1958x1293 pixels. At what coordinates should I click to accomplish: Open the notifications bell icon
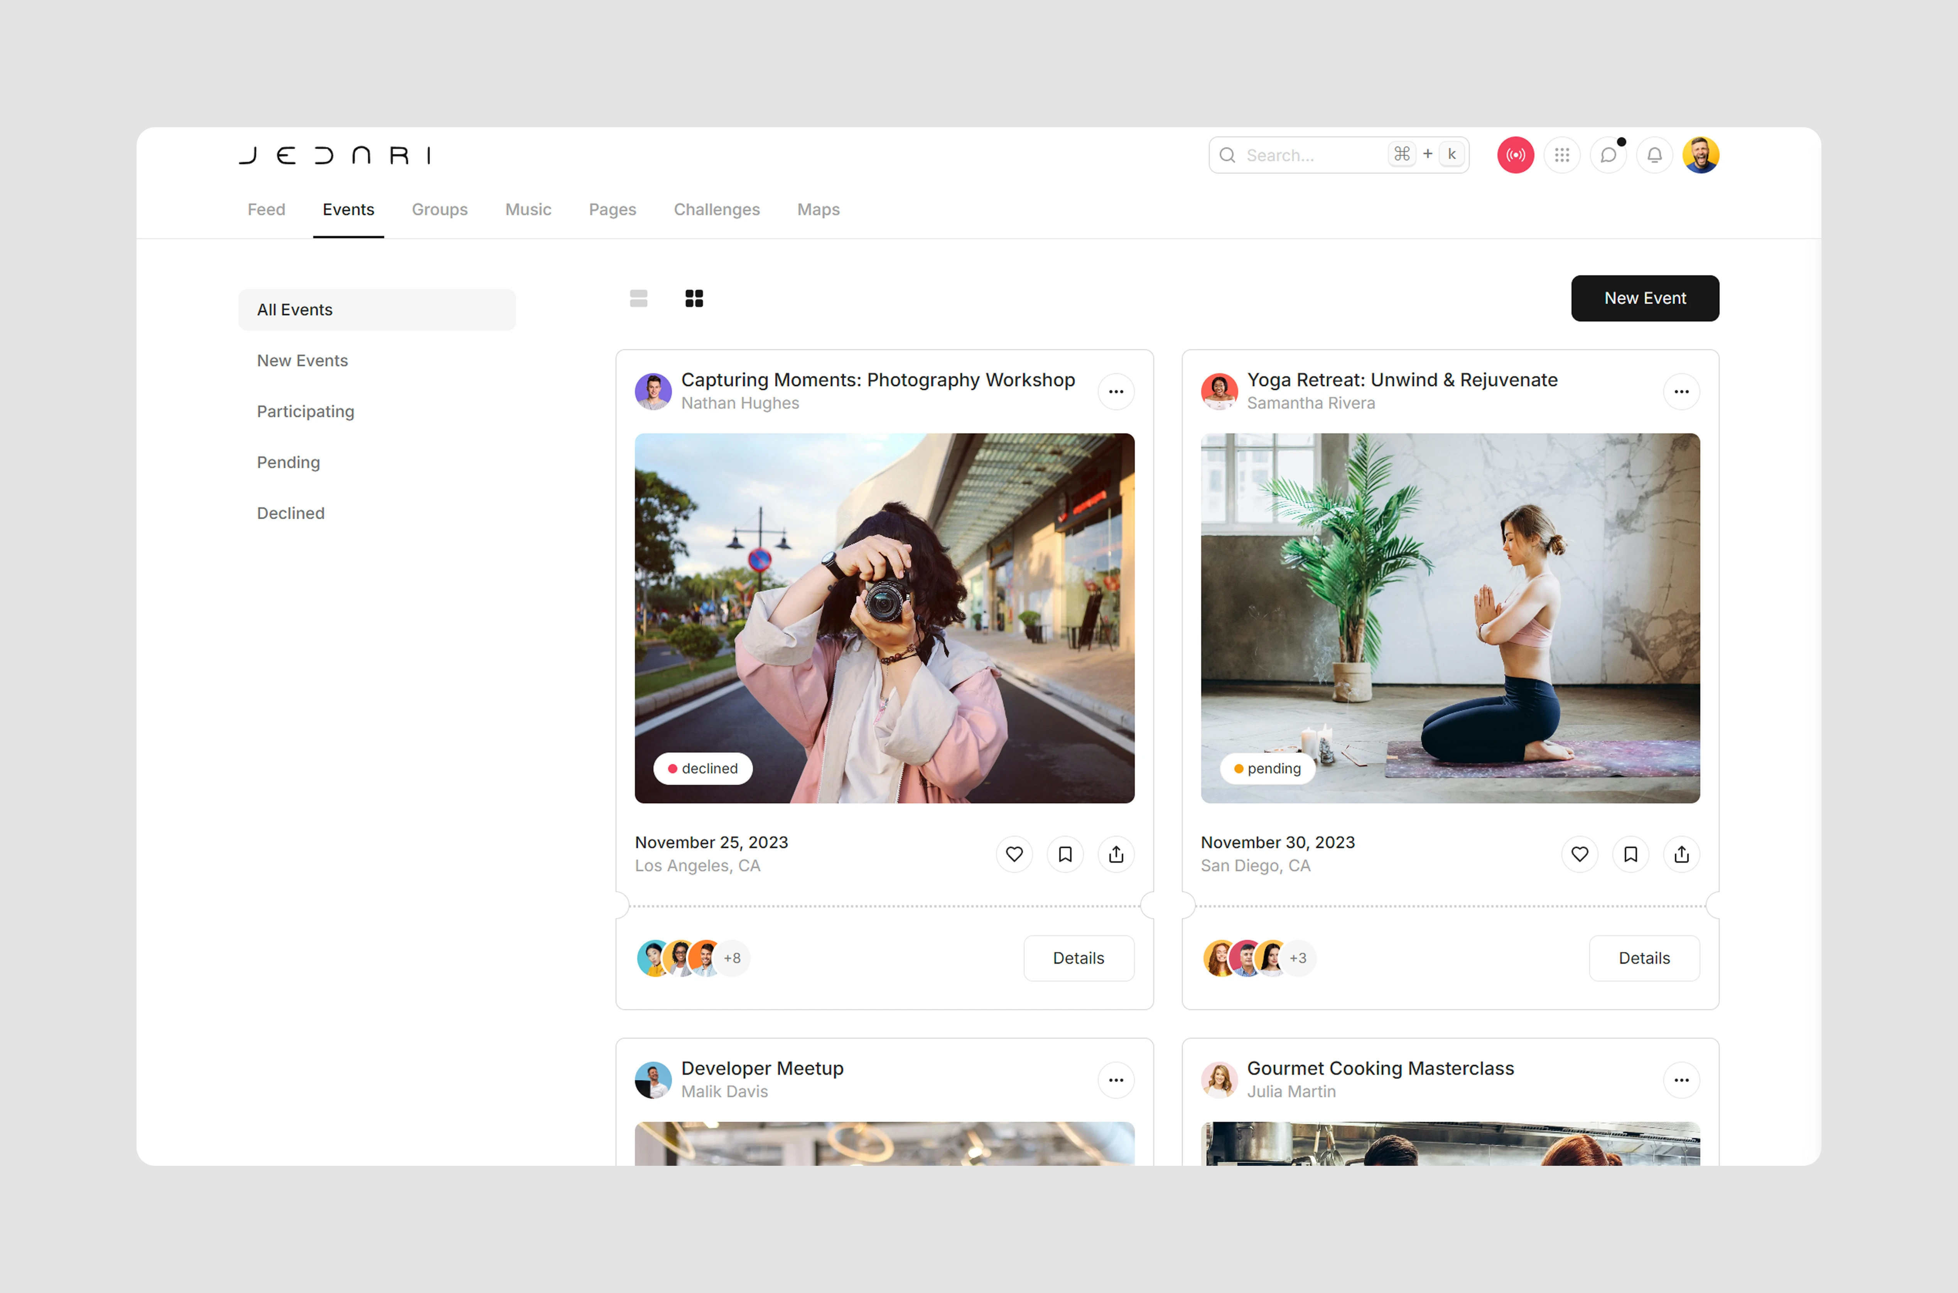pos(1654,155)
